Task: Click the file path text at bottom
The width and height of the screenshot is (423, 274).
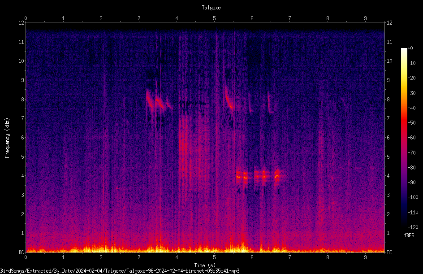Action: 120,271
